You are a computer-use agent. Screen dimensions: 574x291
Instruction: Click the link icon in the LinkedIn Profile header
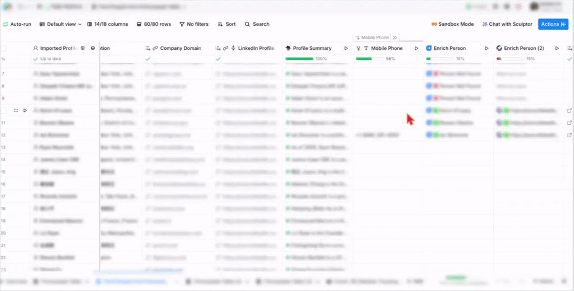pyautogui.click(x=225, y=48)
